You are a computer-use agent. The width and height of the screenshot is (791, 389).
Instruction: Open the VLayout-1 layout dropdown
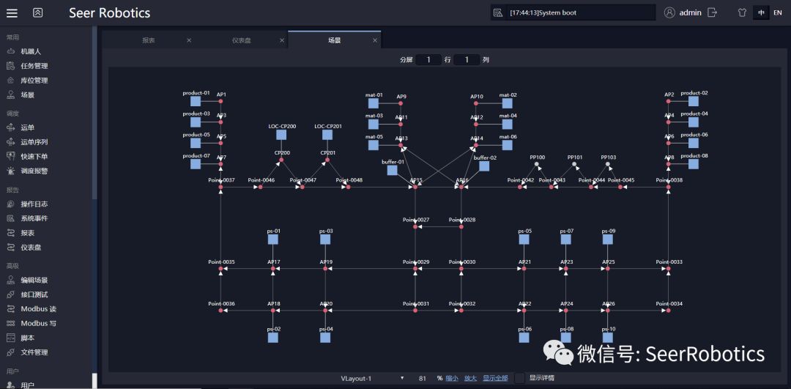coord(372,378)
